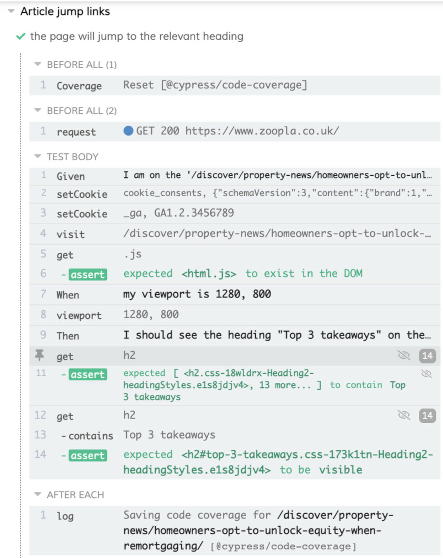The image size is (443, 558).
Task: Open the zoopla.co.uk request URL
Action: point(260,131)
